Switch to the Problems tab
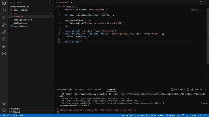The width and height of the screenshot is (209, 117). [62, 90]
